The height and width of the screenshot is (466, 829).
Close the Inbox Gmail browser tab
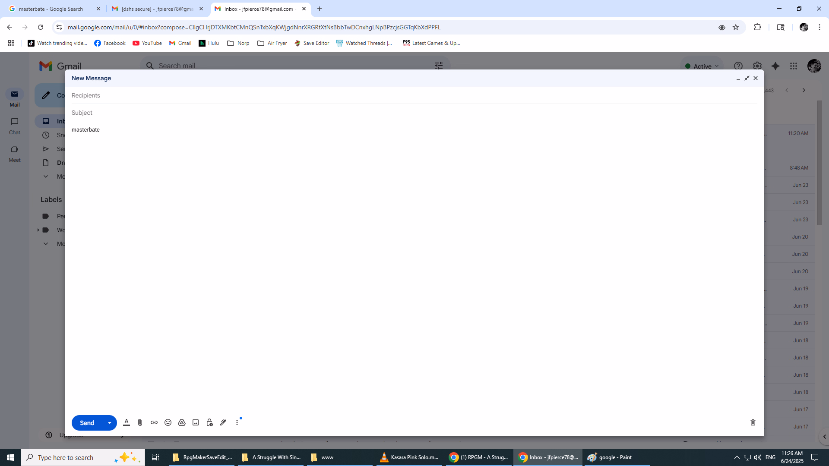[304, 9]
